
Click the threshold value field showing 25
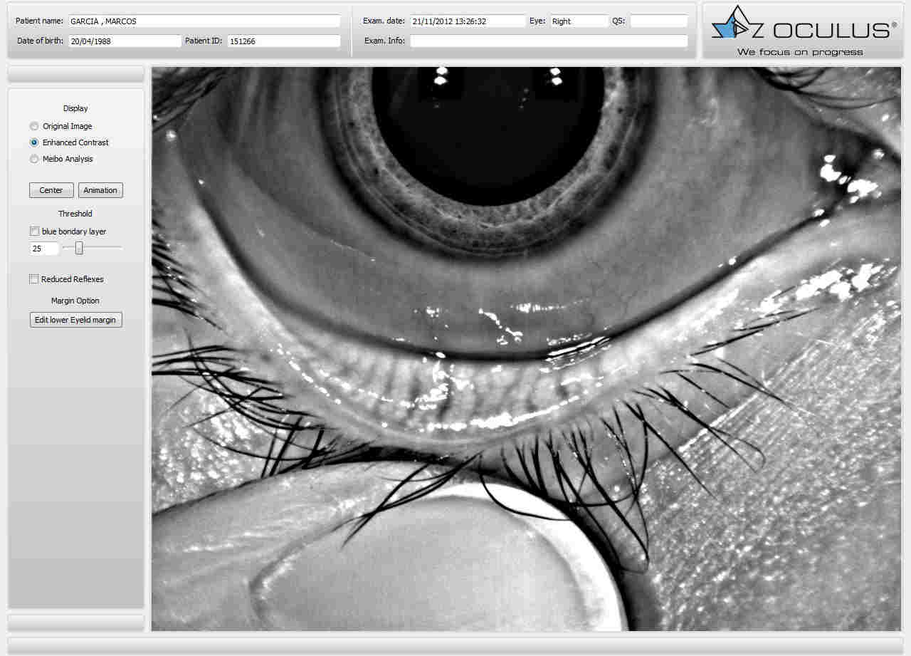pos(43,249)
